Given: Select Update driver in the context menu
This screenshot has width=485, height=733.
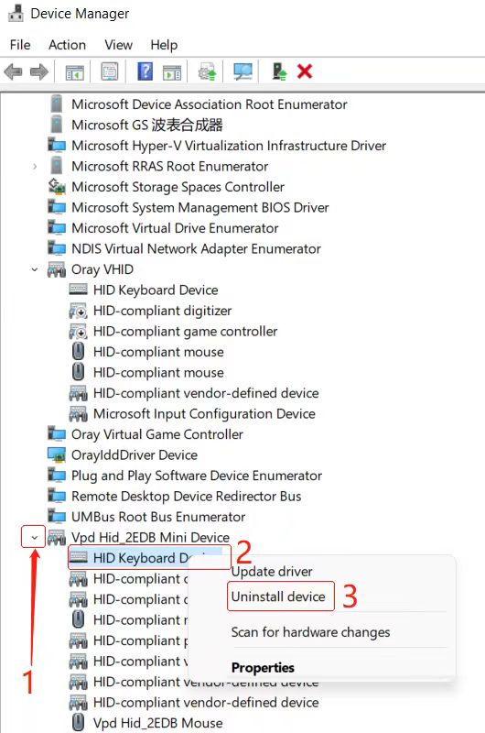Looking at the screenshot, I should coord(272,571).
